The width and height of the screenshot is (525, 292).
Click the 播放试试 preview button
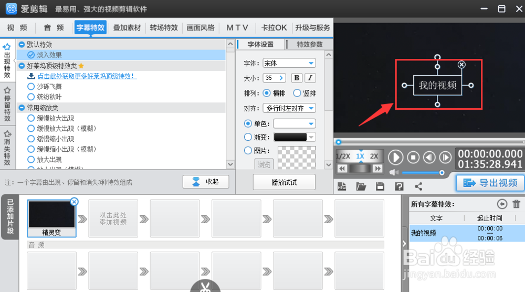tap(284, 182)
